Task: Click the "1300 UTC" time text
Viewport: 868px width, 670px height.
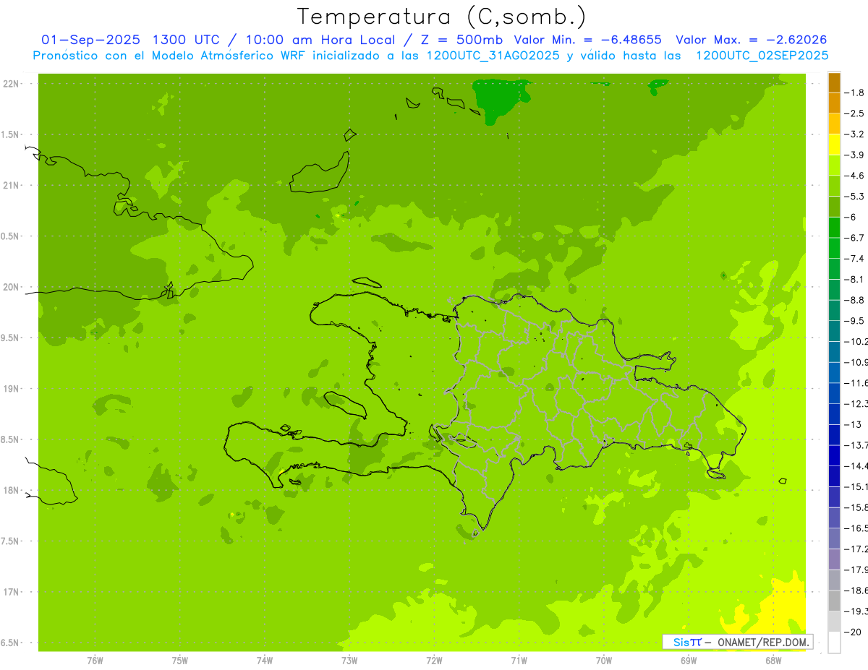Action: (x=186, y=40)
